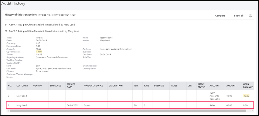The width and height of the screenshot is (259, 116).
Task: Click the highlighted 40.00 open balance in table
Action: [x=246, y=96]
